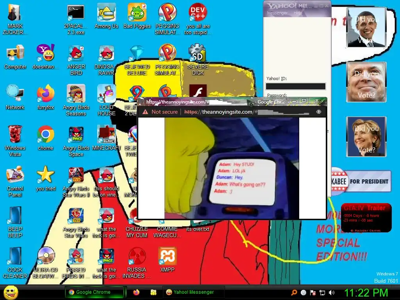Click the GTA:IV Trailer countdown gadget
Viewport: 400px width, 300px height.
coord(366,218)
